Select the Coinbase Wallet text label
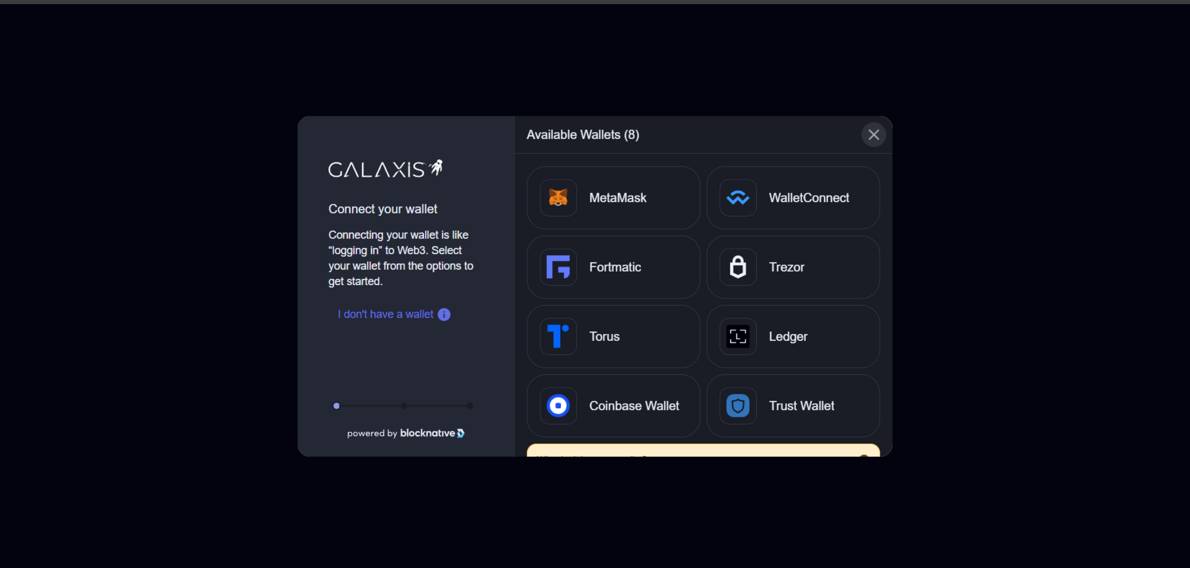Image resolution: width=1190 pixels, height=568 pixels. click(x=634, y=406)
